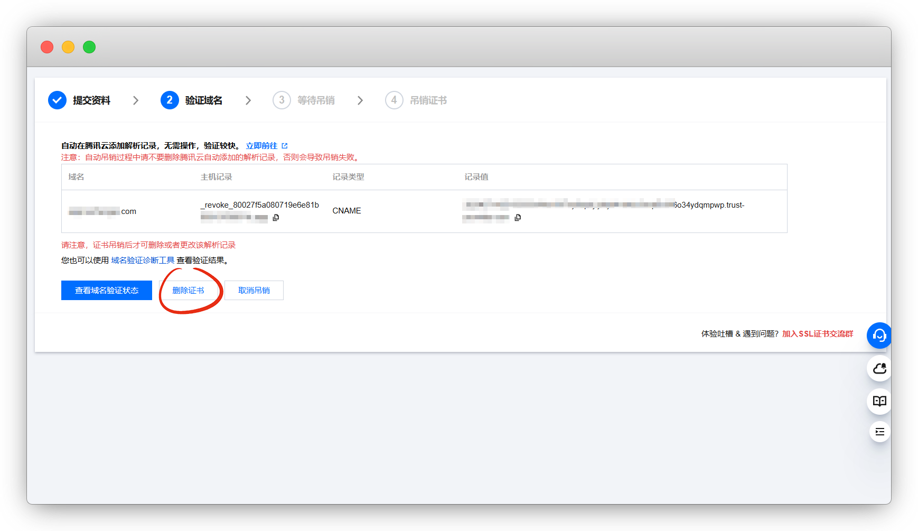918x531 pixels.
Task: Click external link icon beside 立即前往
Action: pos(285,146)
